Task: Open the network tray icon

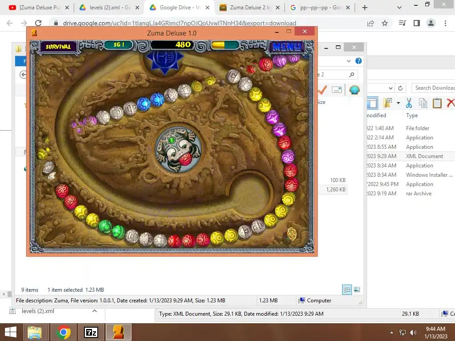Action: pyautogui.click(x=403, y=332)
